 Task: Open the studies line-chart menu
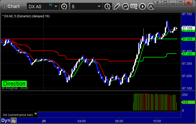coord(125,6)
